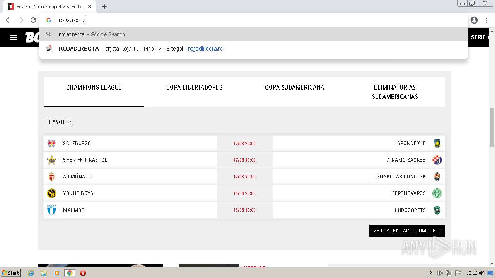Click the AS Mónaco team crest
The image size is (495, 278).
51,176
